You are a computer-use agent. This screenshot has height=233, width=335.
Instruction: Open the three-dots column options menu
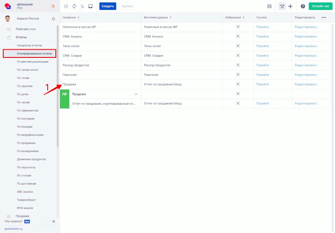click(x=324, y=18)
